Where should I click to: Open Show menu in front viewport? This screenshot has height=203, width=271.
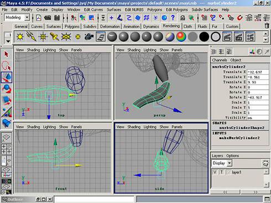click(x=64, y=127)
